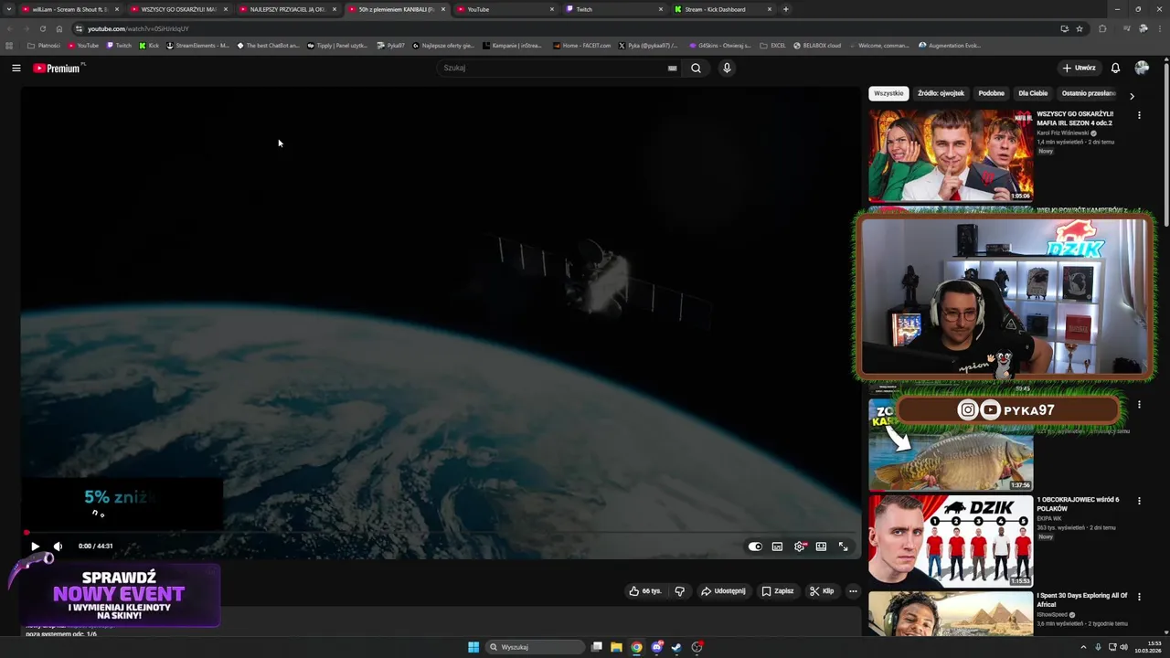Play the video
Image resolution: width=1170 pixels, height=658 pixels.
(x=35, y=547)
